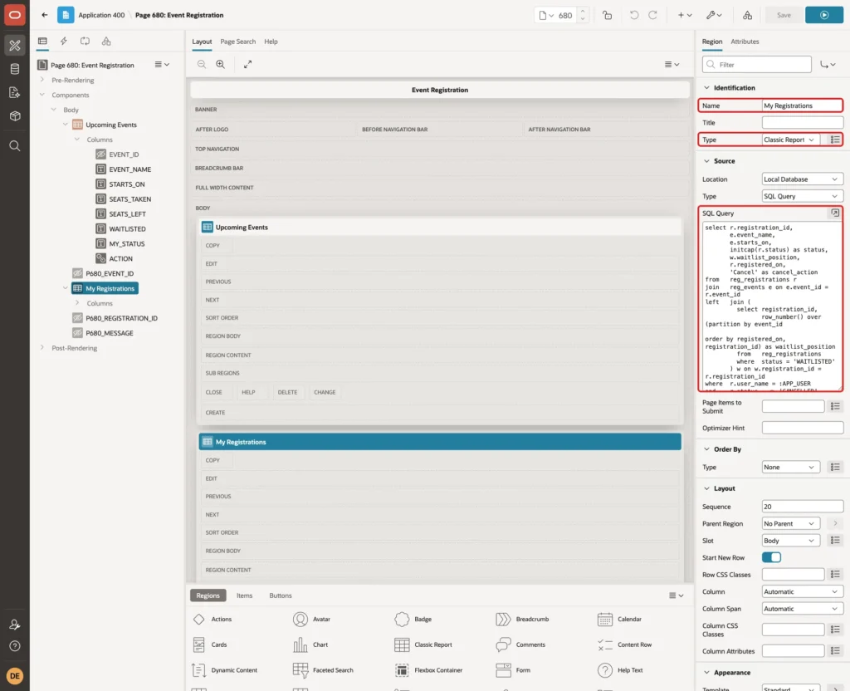
Task: Switch to Page Search tab
Action: [237, 42]
